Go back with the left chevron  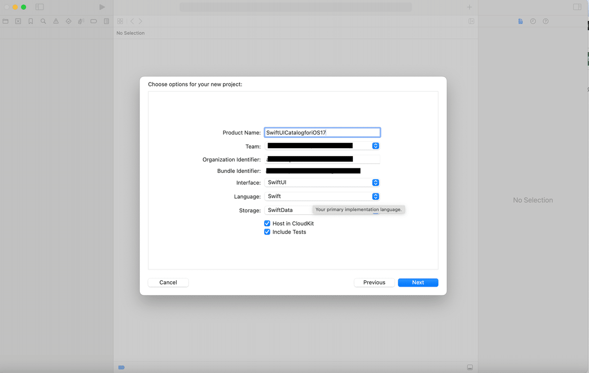[132, 22]
